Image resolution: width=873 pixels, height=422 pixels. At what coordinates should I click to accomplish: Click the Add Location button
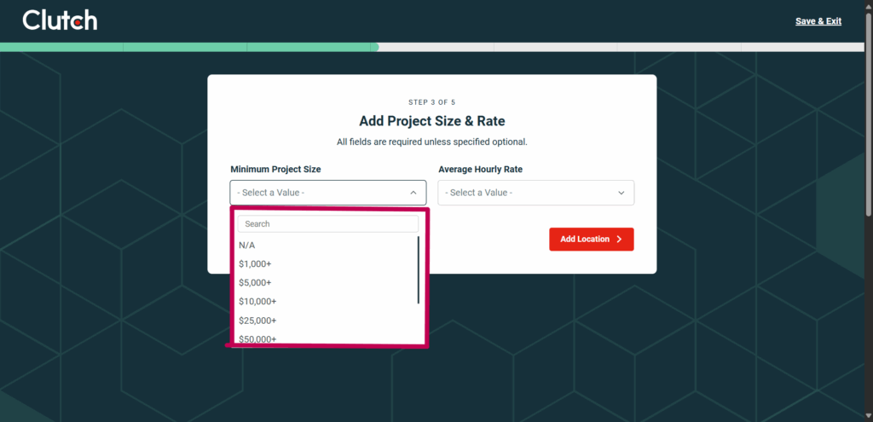point(592,240)
